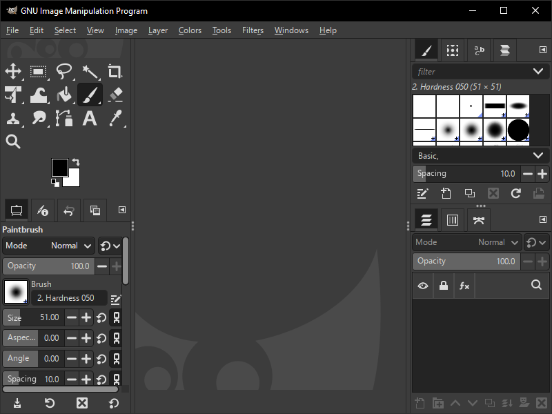This screenshot has height=414, width=552.
Task: Open the Colors menu
Action: [190, 30]
